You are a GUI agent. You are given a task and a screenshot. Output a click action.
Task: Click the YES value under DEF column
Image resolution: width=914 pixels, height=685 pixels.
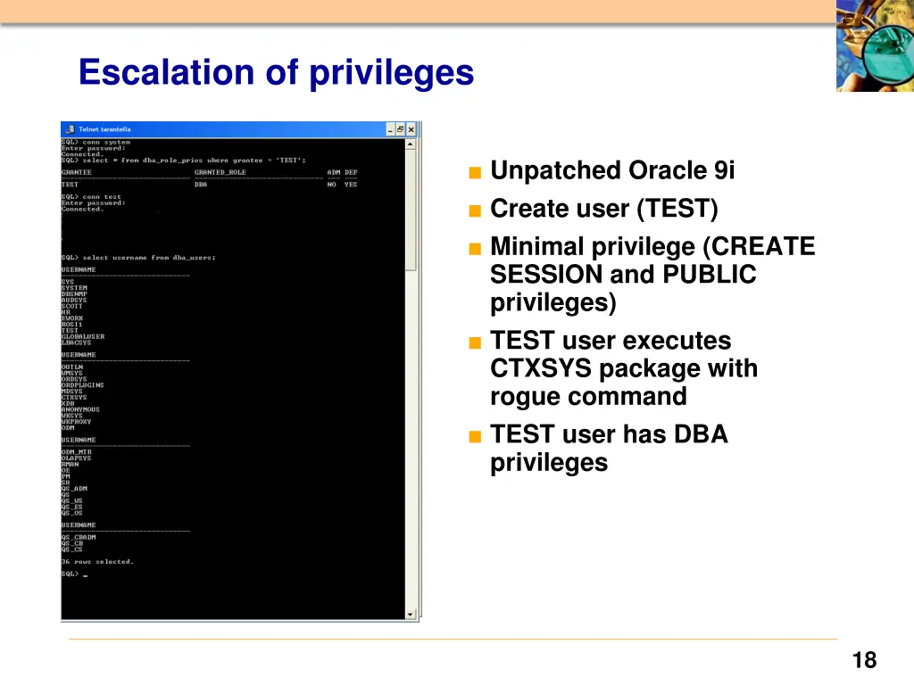[350, 185]
